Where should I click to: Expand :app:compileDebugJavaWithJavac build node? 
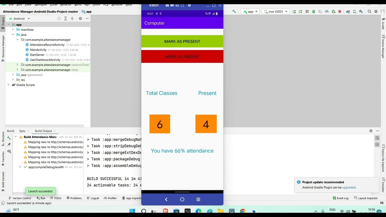click(x=20, y=167)
